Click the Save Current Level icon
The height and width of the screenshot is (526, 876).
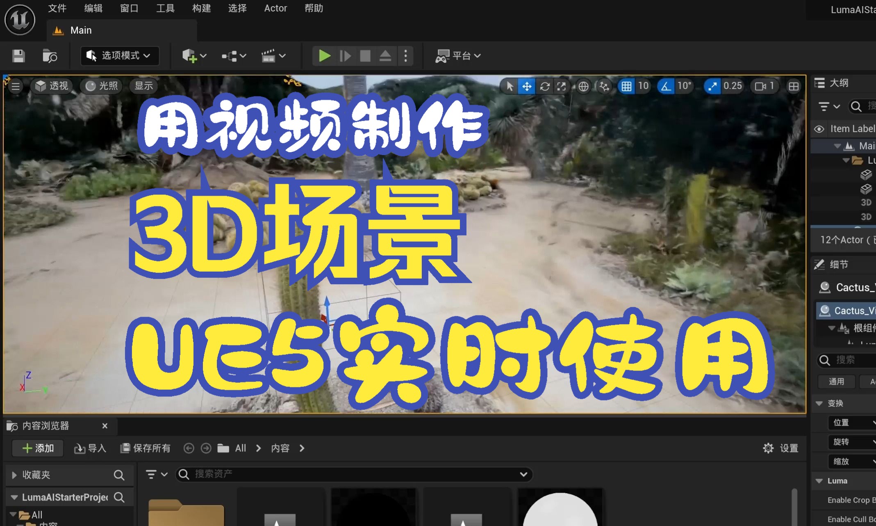click(18, 56)
